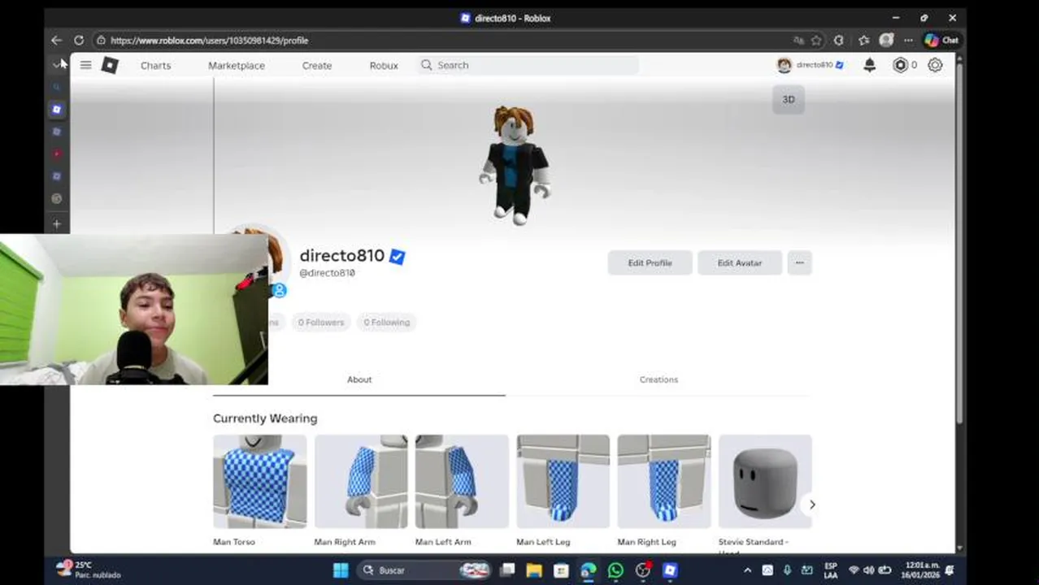Viewport: 1039px width, 585px height.
Task: Open the Create menu item
Action: pyautogui.click(x=317, y=65)
